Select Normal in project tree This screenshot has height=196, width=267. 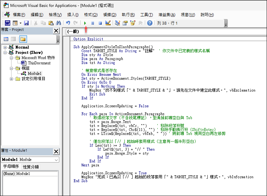[x=22, y=47]
